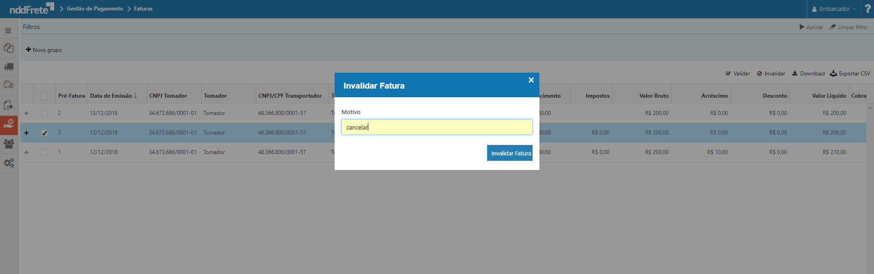
Task: Open the solid truck sidebar icon
Action: (9, 67)
